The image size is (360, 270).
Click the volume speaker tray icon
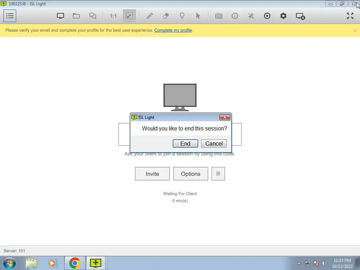[x=324, y=263]
